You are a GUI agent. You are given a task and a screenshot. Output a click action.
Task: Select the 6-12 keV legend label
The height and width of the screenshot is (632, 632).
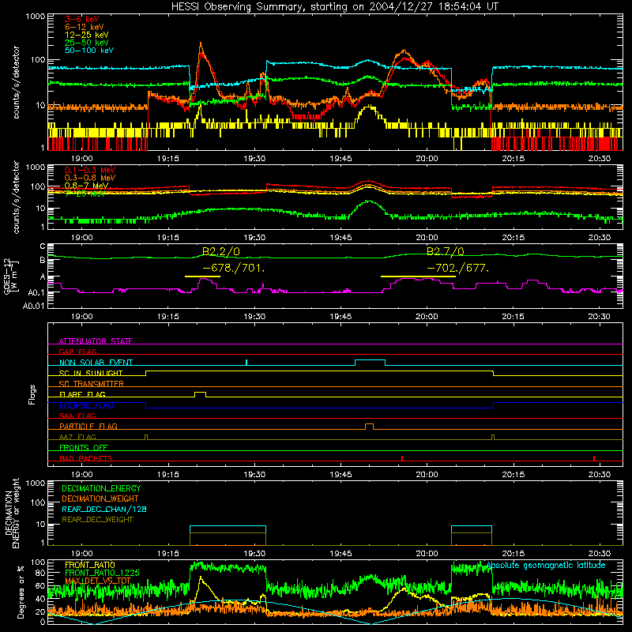(x=85, y=27)
